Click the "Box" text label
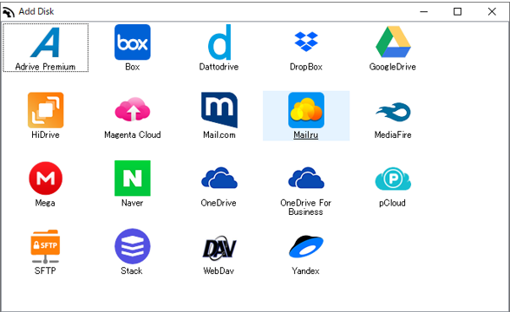 point(133,67)
